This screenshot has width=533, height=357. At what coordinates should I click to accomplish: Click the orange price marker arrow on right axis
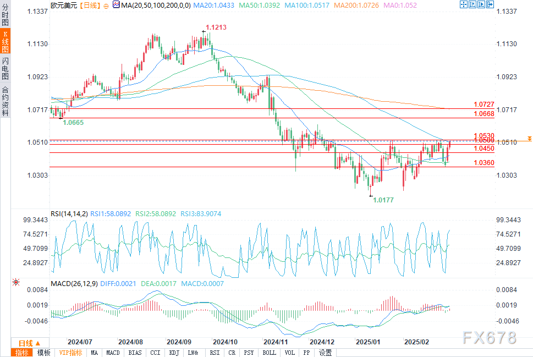pos(530,139)
